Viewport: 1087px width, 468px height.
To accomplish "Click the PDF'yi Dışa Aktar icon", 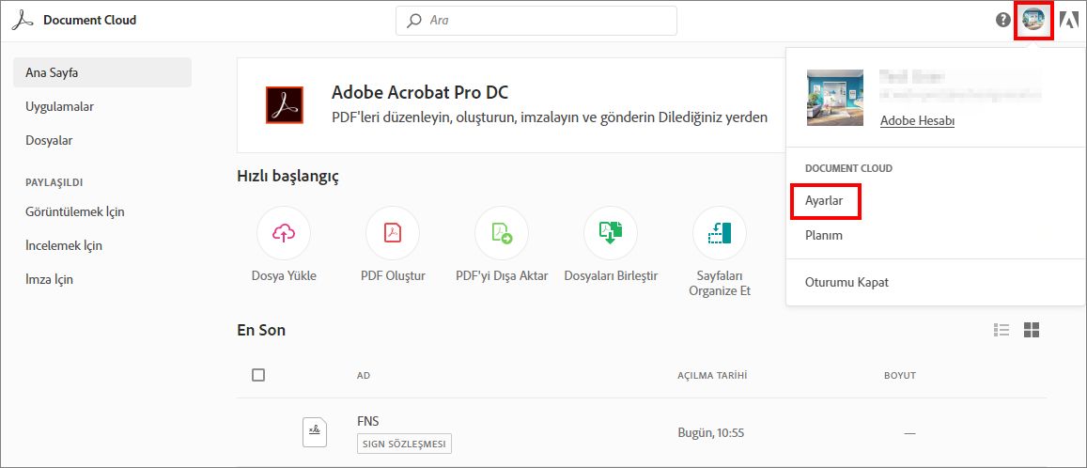I will (x=501, y=233).
